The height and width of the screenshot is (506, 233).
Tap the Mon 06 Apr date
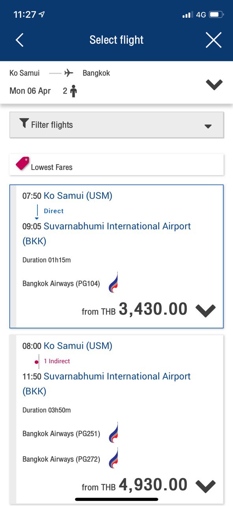[x=30, y=91]
